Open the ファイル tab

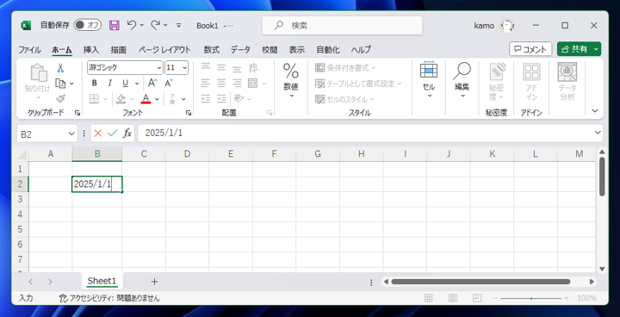coord(29,50)
